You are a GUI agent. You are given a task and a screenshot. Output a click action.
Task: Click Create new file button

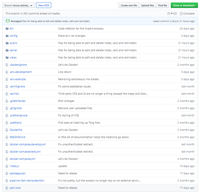tap(129, 5)
